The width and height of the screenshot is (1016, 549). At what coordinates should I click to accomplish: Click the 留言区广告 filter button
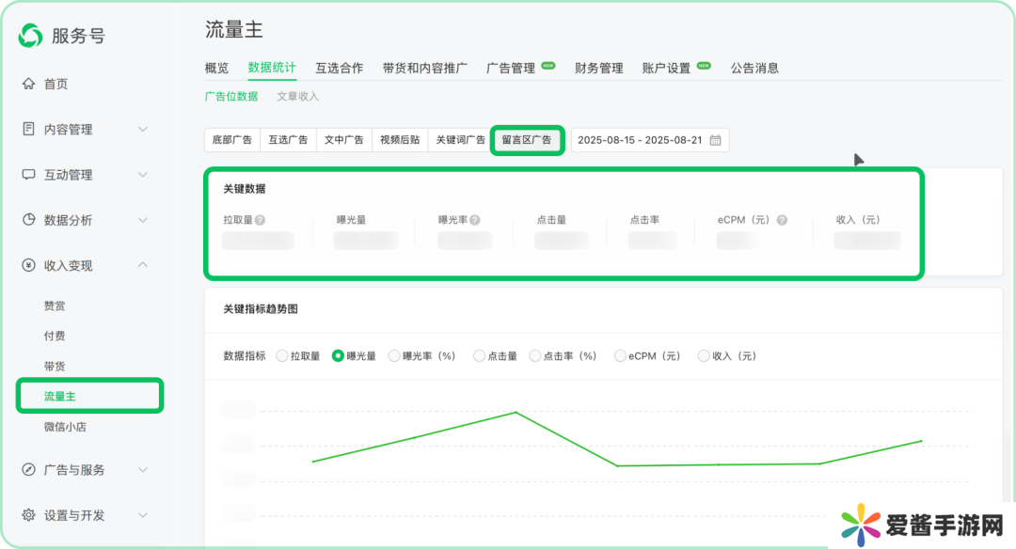(527, 140)
